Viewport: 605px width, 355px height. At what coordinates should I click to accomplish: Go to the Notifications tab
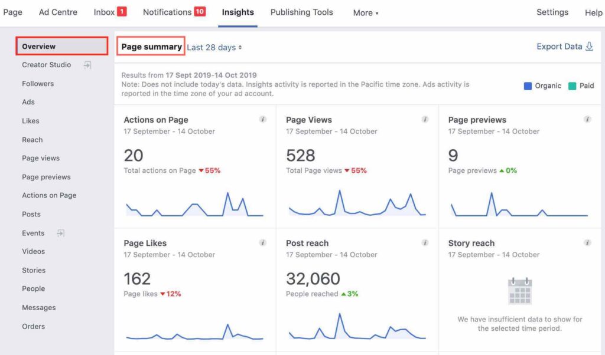[167, 12]
